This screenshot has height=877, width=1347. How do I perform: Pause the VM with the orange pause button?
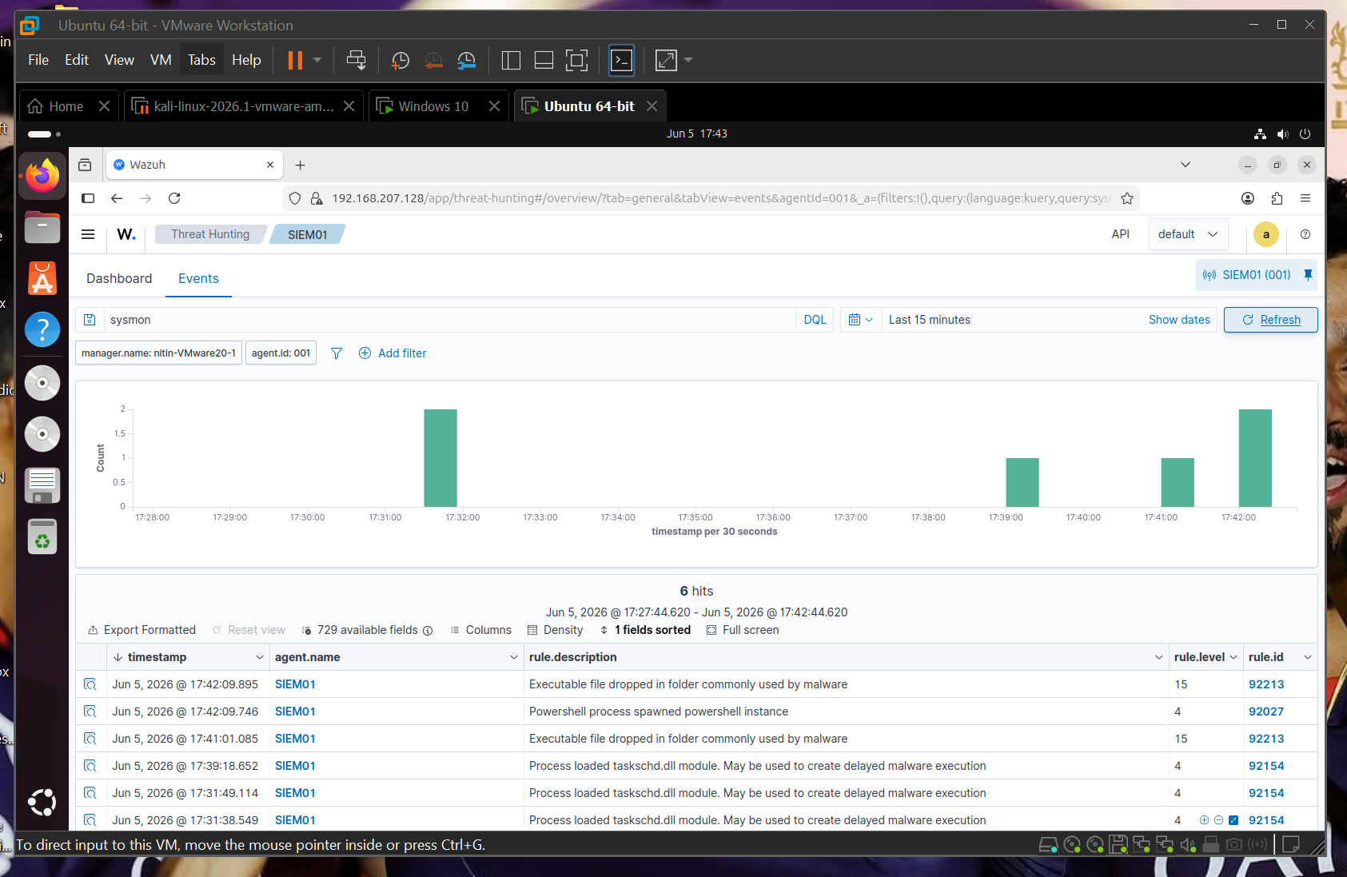(x=295, y=60)
